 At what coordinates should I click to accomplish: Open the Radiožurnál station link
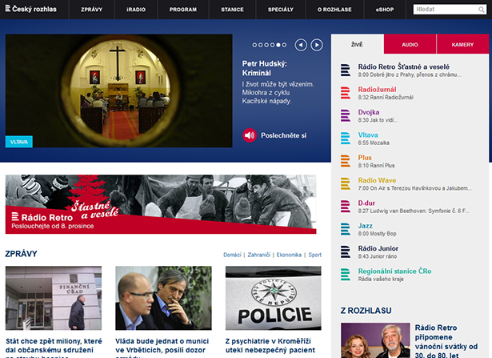(x=377, y=90)
